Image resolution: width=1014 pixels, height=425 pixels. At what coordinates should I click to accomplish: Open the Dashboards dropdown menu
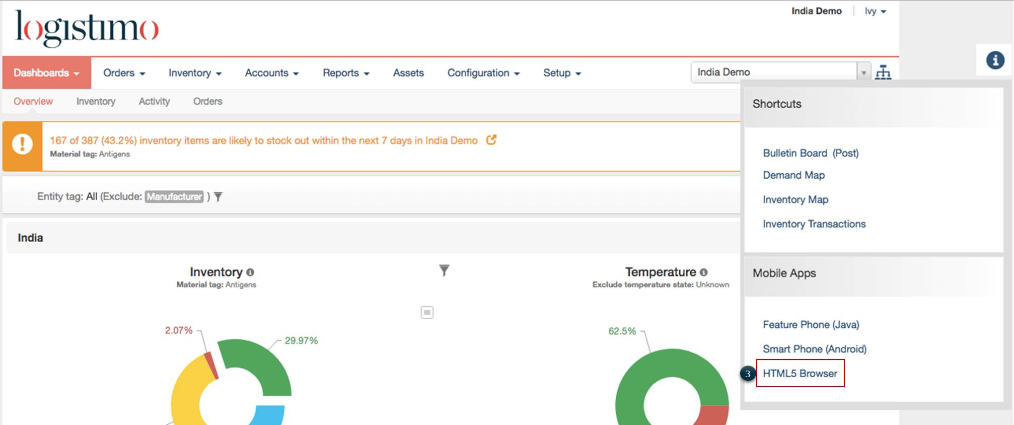[x=46, y=73]
